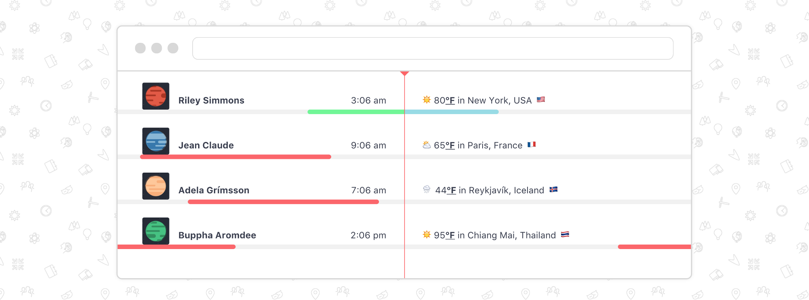Open Jean Claude's name link
The height and width of the screenshot is (300, 809).
coord(206,145)
